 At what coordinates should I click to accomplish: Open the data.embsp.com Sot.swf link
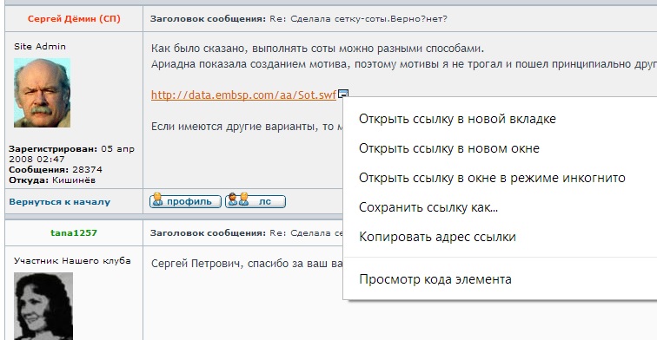243,95
